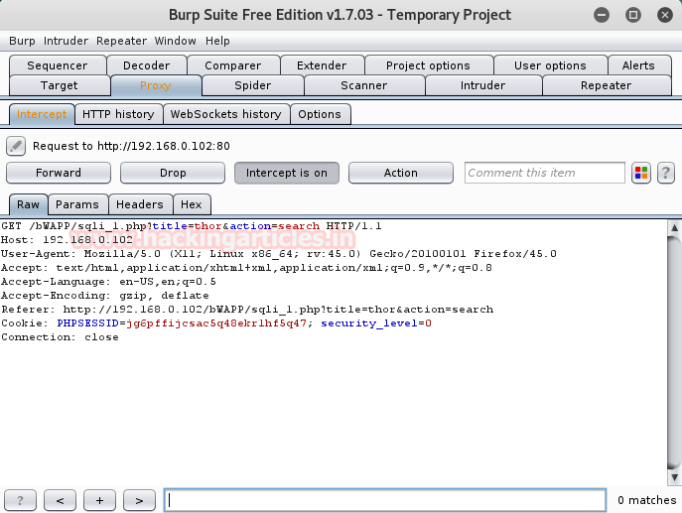Open the WebSockets history sub-tab
The height and width of the screenshot is (513, 682).
coord(225,114)
